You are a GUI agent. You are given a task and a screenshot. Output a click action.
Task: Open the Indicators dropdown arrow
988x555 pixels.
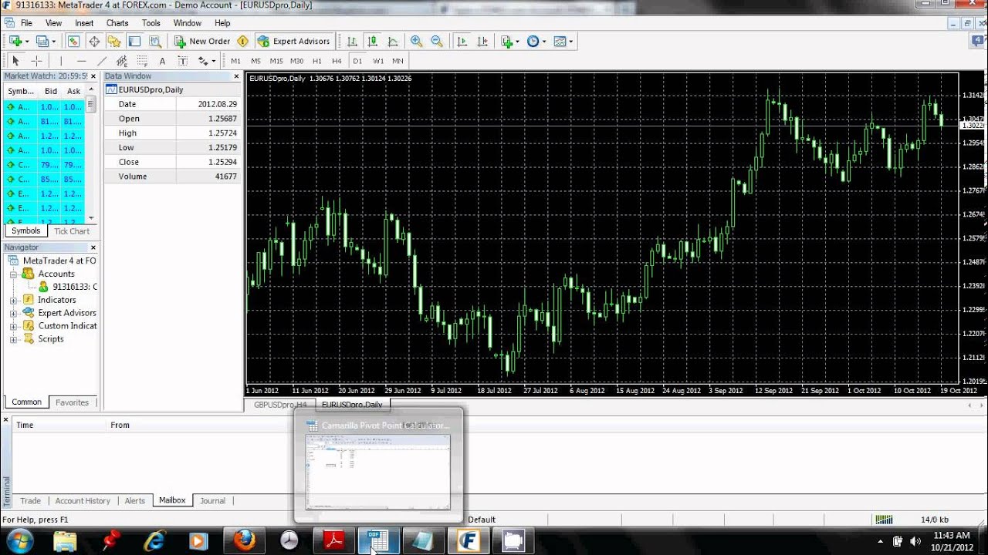pos(518,42)
